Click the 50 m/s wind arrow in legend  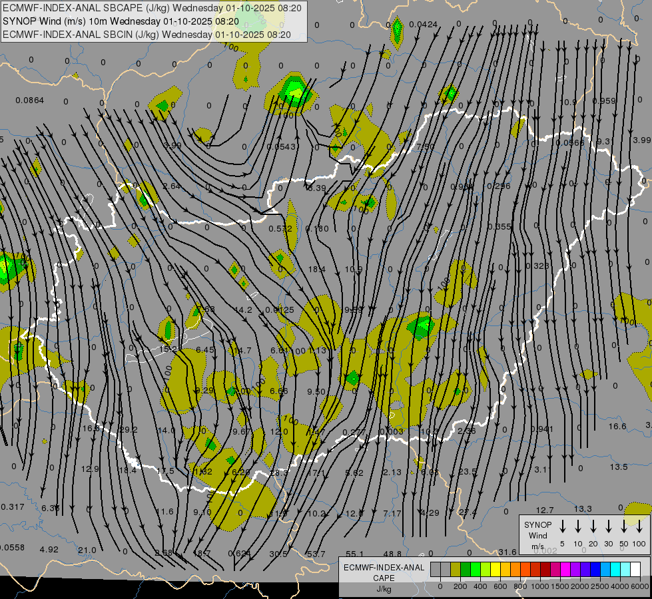(624, 526)
